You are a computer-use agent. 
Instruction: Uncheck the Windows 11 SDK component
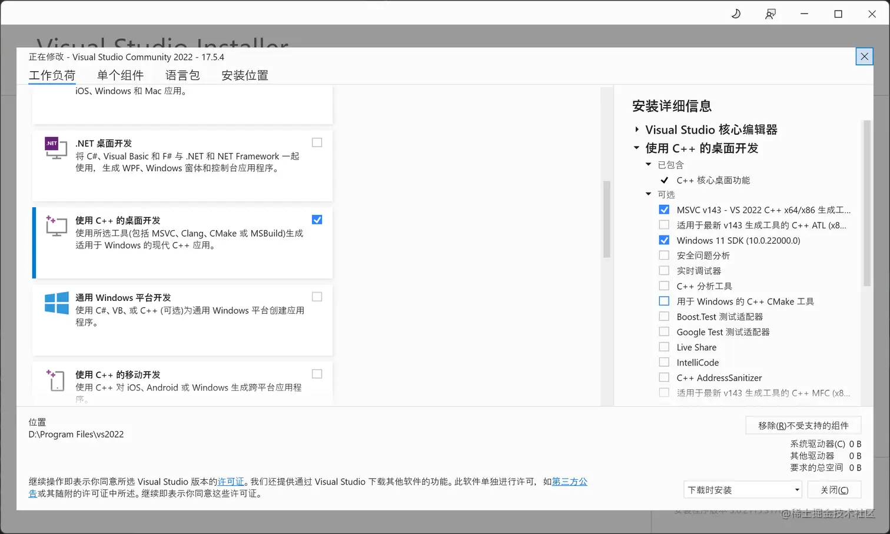pyautogui.click(x=664, y=240)
